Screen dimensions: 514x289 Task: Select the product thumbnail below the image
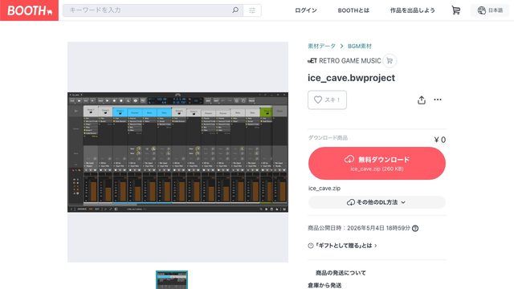[x=172, y=280]
